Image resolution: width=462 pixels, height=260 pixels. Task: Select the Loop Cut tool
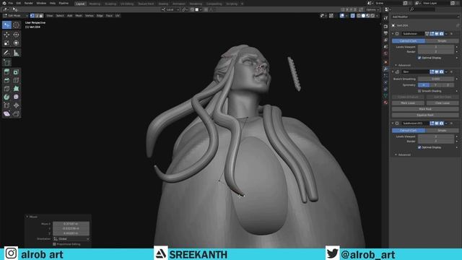(x=16, y=80)
